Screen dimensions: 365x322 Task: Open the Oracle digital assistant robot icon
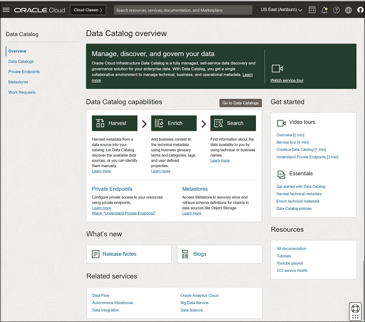pos(355,311)
